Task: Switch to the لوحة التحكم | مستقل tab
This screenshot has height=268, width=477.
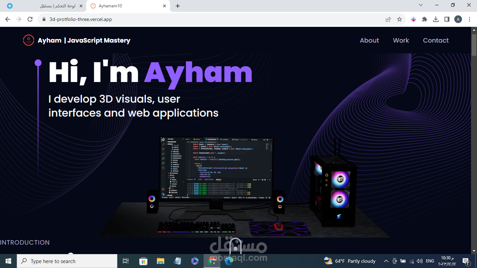Action: point(44,6)
